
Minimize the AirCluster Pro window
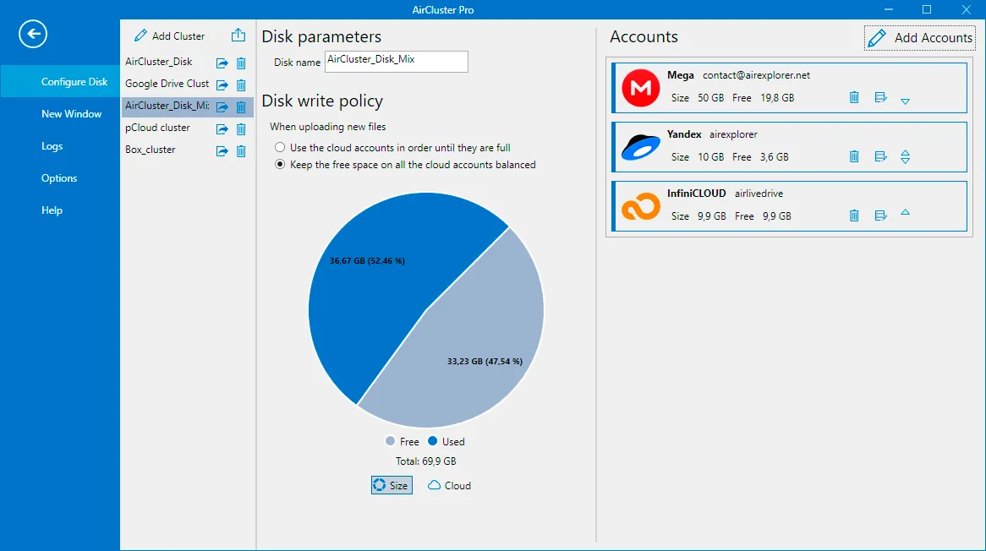point(889,9)
